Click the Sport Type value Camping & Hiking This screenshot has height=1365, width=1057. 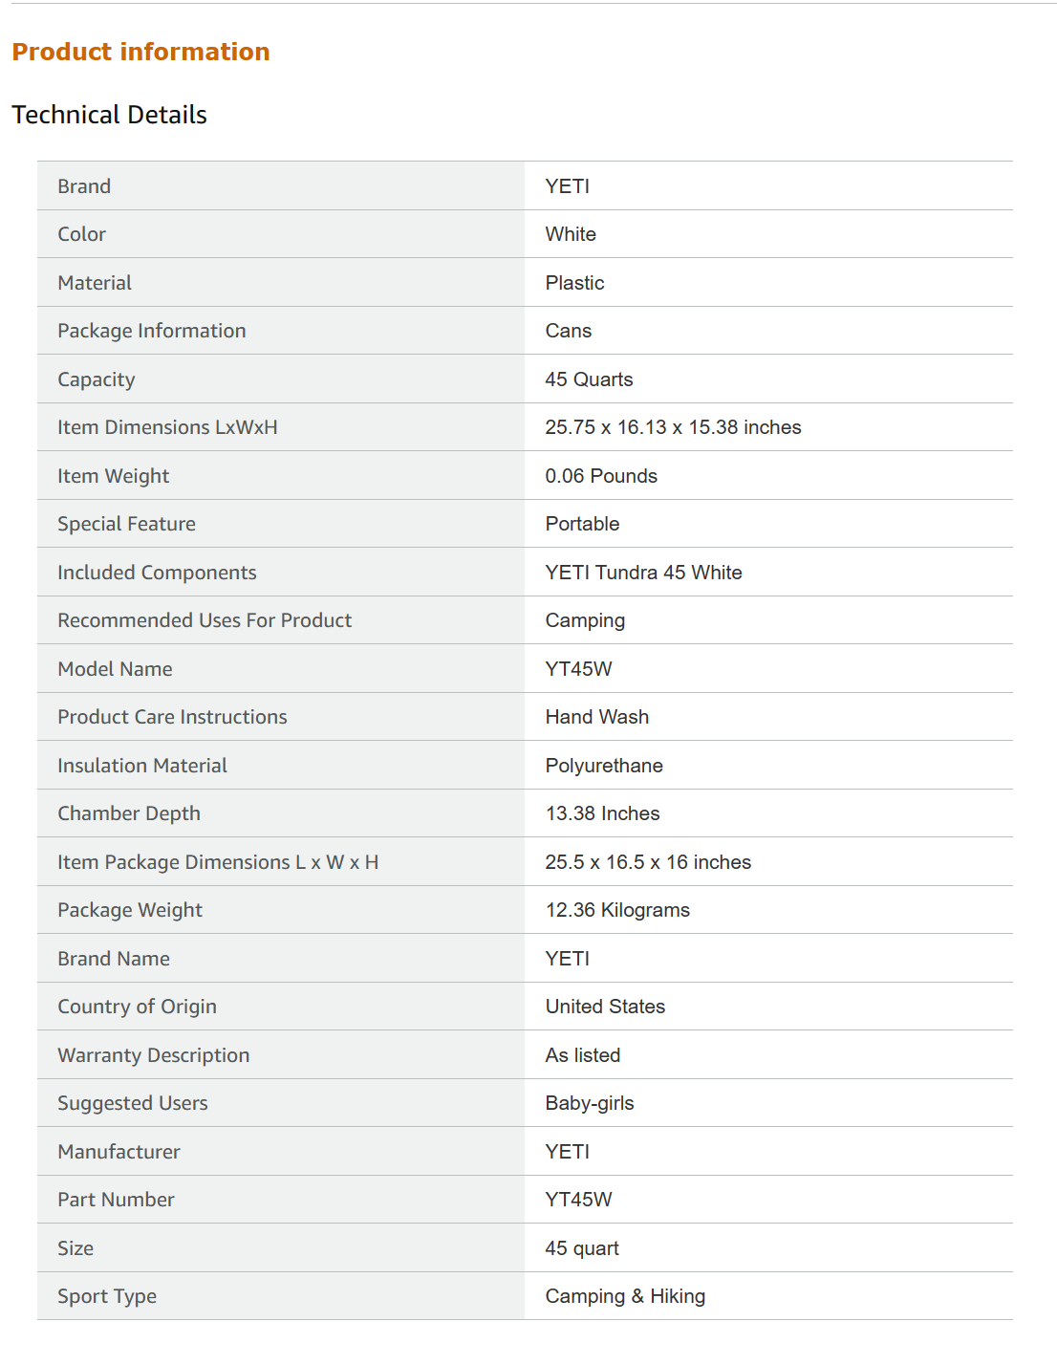pyautogui.click(x=625, y=1296)
